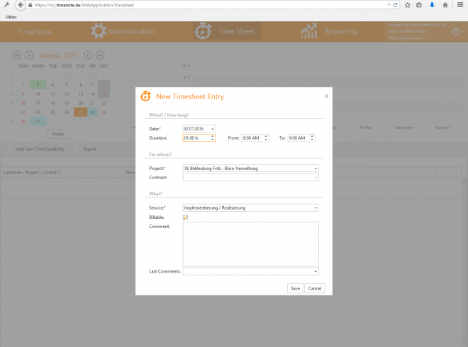
Task: Reload the page in the browser
Action: click(396, 5)
